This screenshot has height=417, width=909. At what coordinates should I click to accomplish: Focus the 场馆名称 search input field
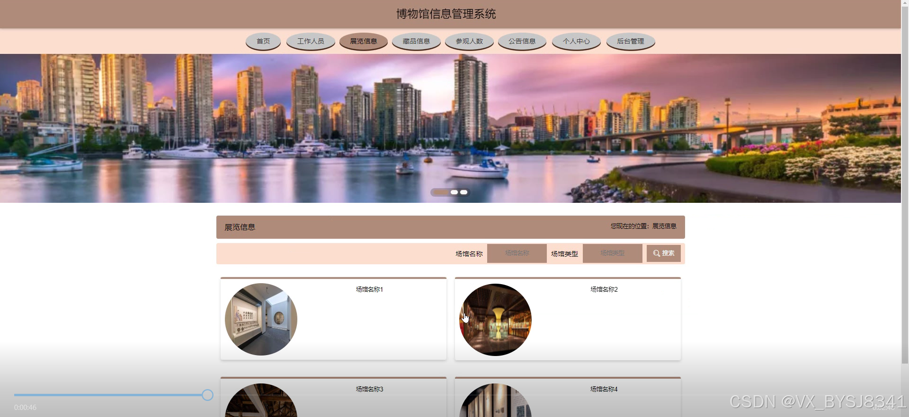[x=517, y=253]
